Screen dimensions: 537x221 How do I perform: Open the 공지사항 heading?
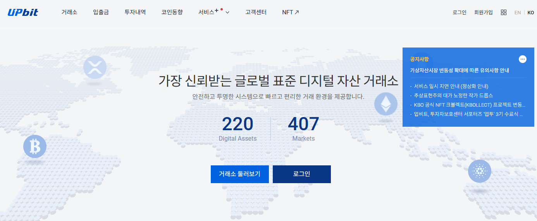[x=420, y=59]
